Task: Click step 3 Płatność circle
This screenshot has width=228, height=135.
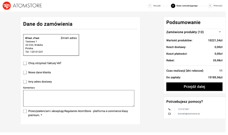Action: [210, 5]
